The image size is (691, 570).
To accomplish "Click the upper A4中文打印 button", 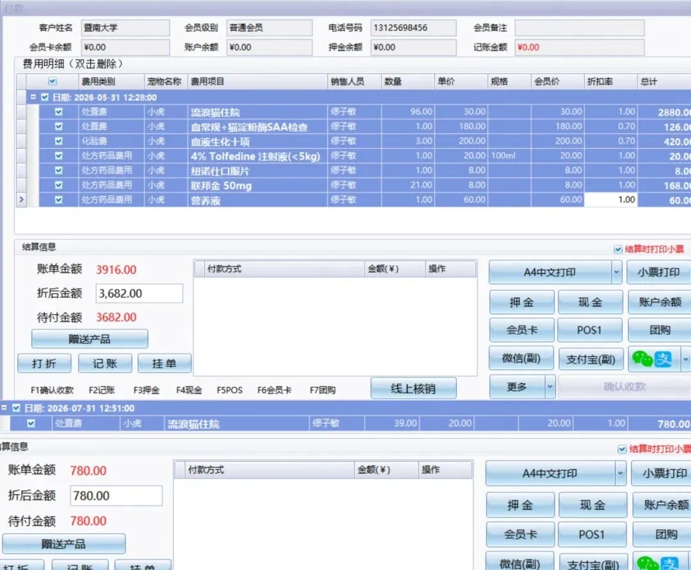I will pyautogui.click(x=550, y=272).
